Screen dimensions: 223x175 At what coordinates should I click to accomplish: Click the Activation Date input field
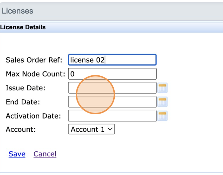point(112,116)
